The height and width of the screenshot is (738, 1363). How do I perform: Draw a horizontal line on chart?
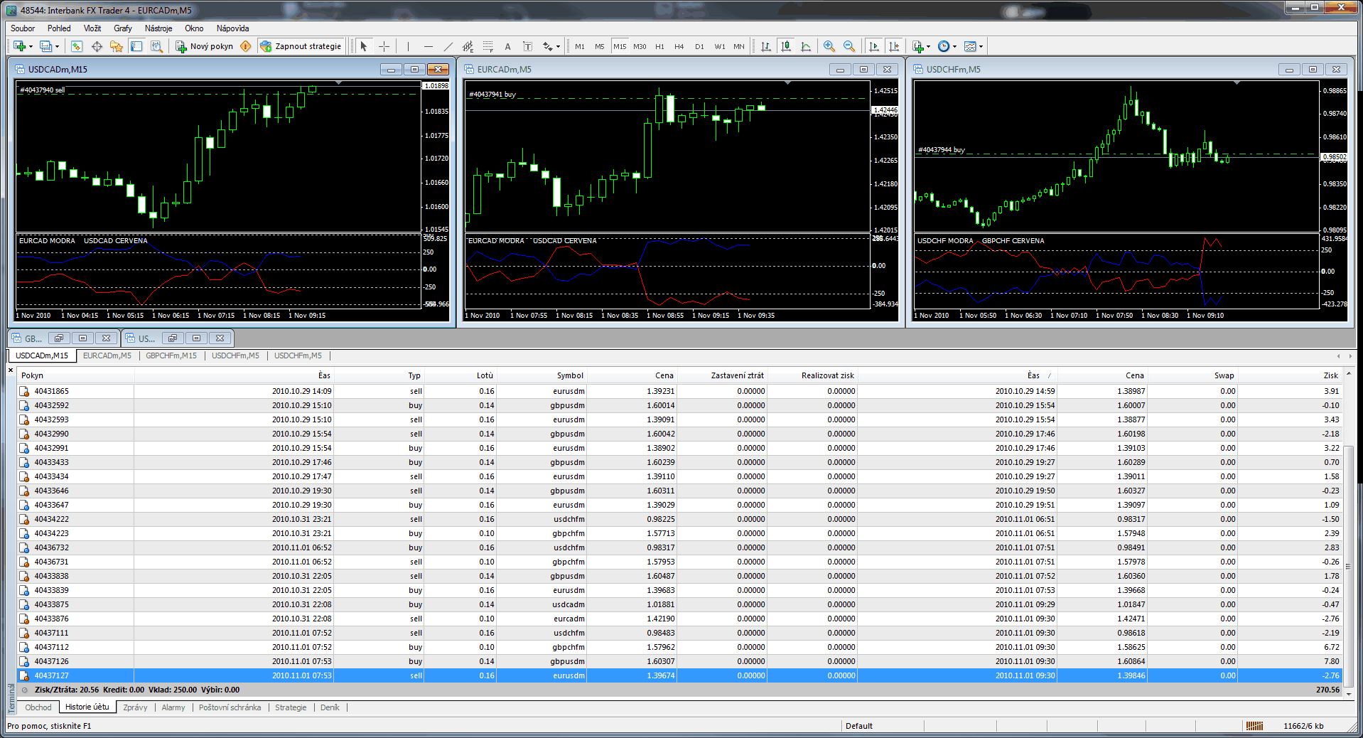click(428, 46)
